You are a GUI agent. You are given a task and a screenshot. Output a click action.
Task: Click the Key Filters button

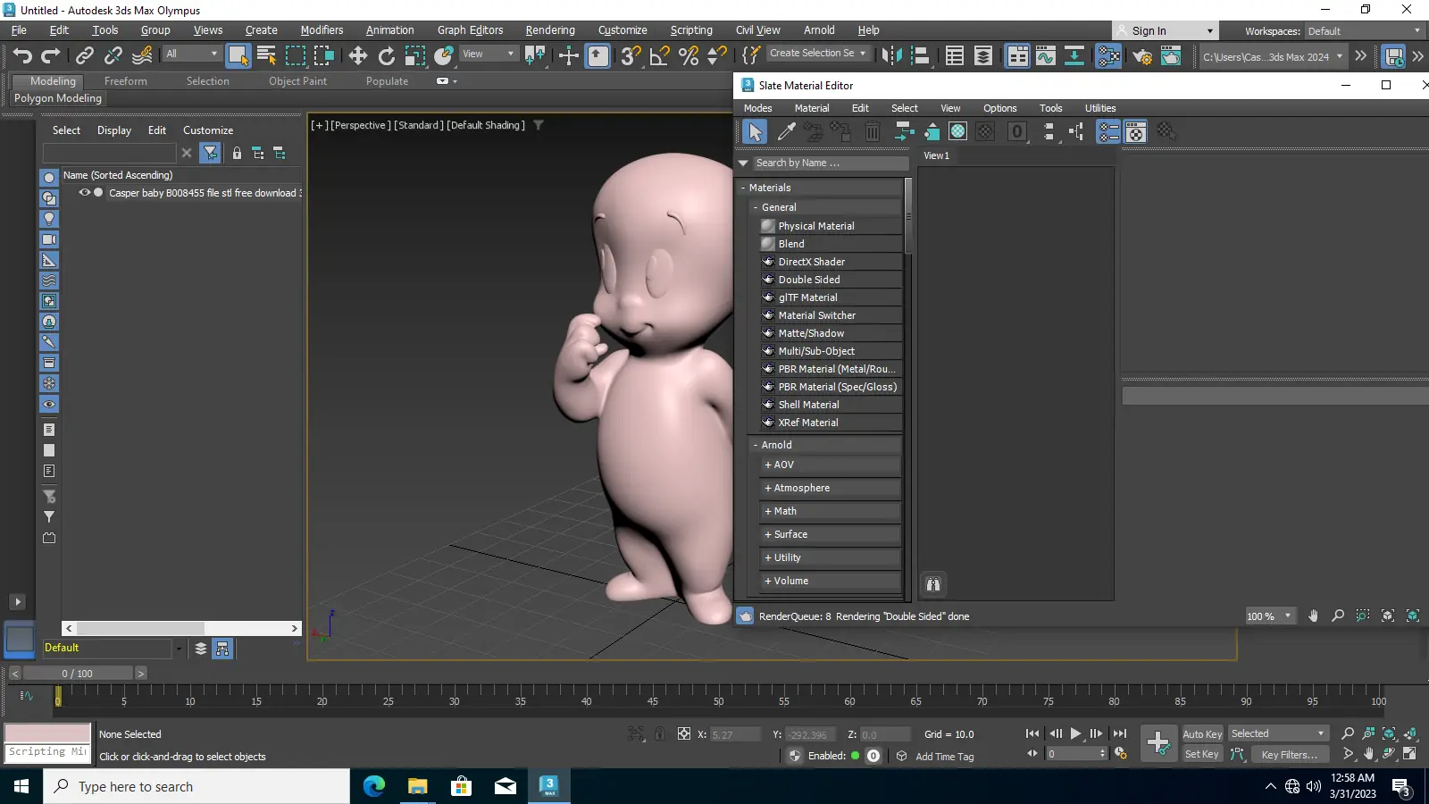click(x=1288, y=755)
